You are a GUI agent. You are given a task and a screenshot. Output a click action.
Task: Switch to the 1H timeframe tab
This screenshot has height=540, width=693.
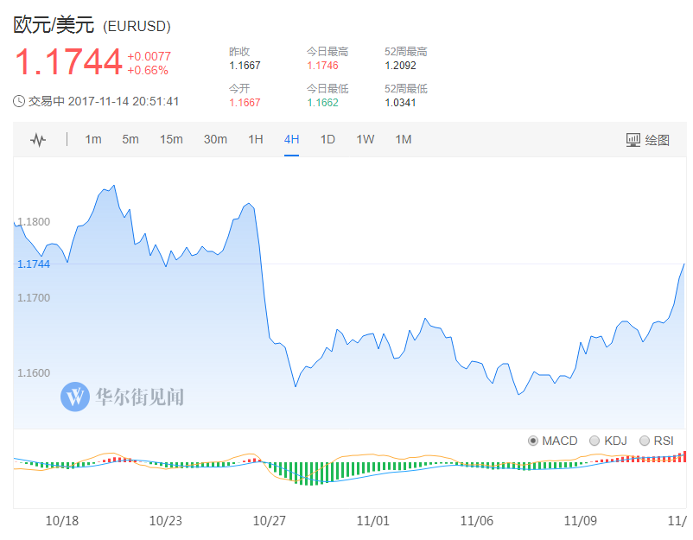coord(256,140)
